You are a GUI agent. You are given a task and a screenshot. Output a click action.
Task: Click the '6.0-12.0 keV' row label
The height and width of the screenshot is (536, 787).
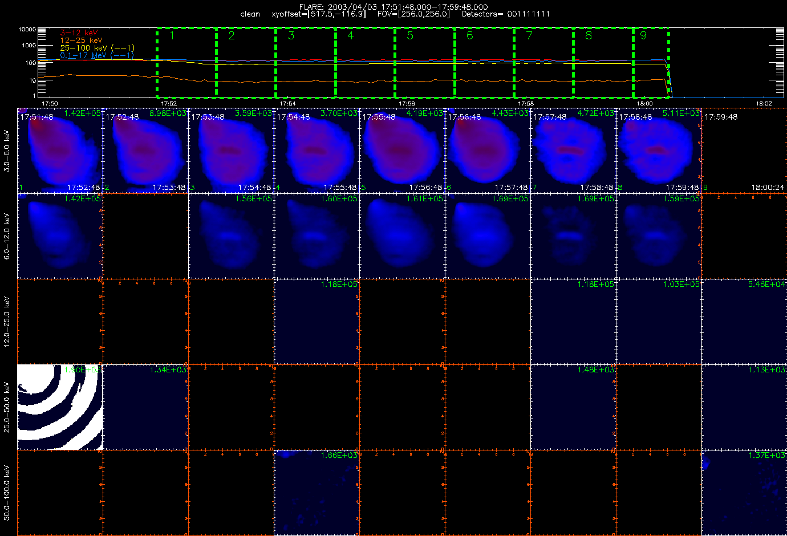click(7, 236)
